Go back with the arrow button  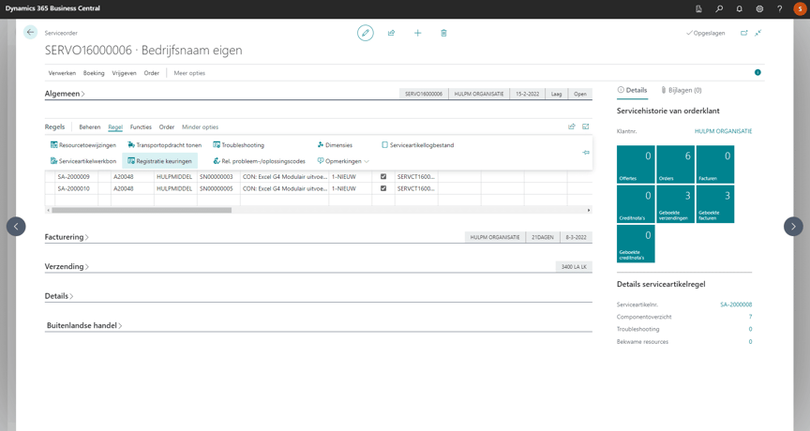click(x=30, y=33)
